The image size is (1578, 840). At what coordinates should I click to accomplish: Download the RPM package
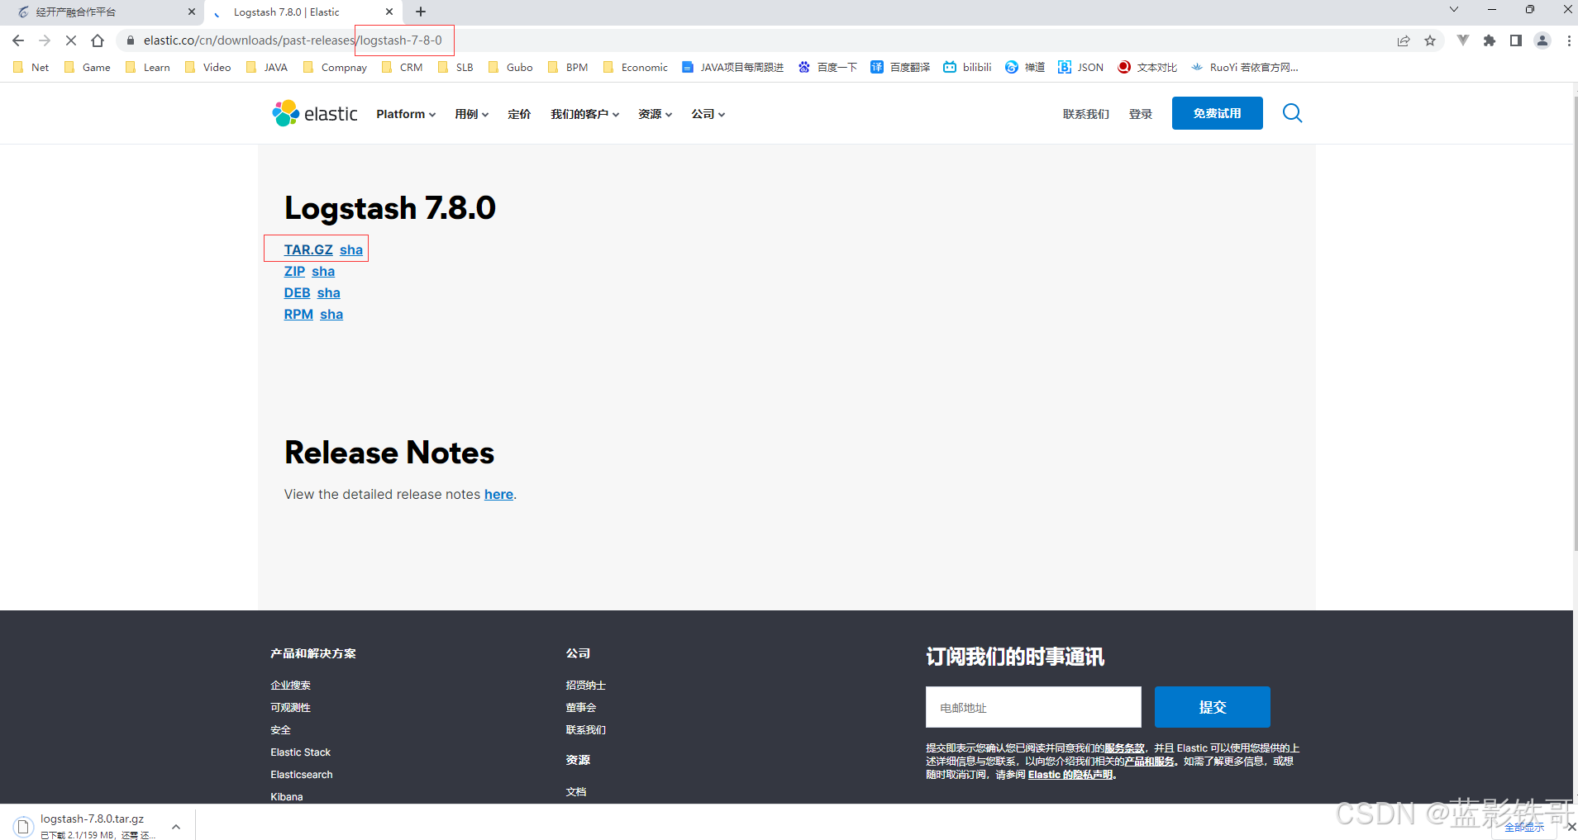(298, 314)
